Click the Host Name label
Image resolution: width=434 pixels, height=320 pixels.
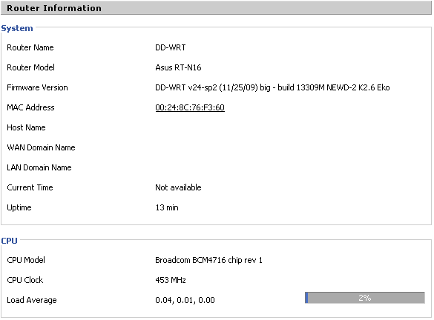coord(26,127)
